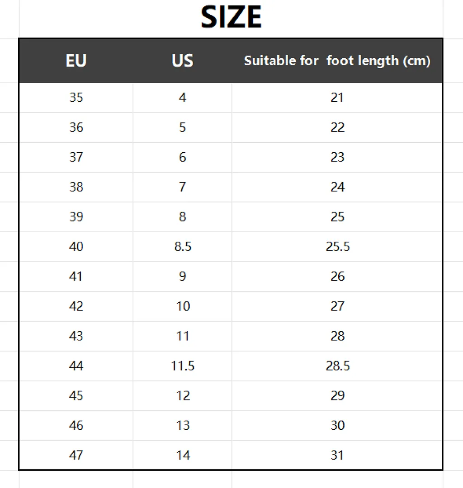Select the US column header
This screenshot has width=463, height=488.
pos(183,61)
